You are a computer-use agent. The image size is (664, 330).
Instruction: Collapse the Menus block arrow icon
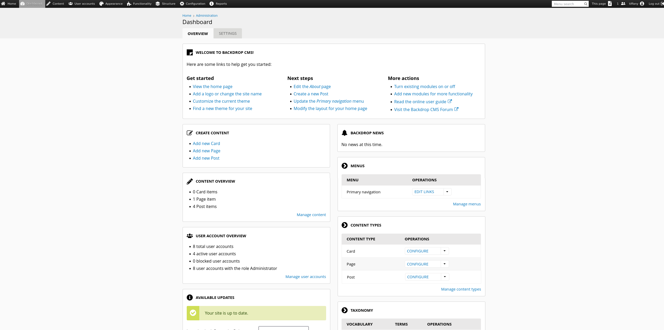[345, 166]
